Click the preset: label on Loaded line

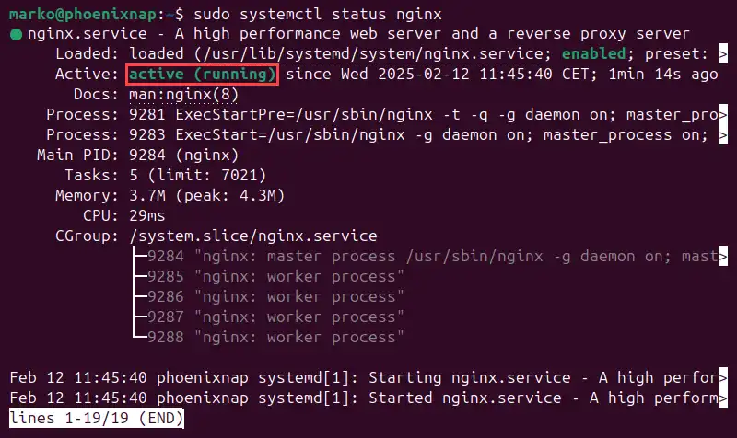677,54
